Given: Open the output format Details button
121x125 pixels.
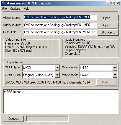Looking at the screenshot, I should tap(107, 82).
